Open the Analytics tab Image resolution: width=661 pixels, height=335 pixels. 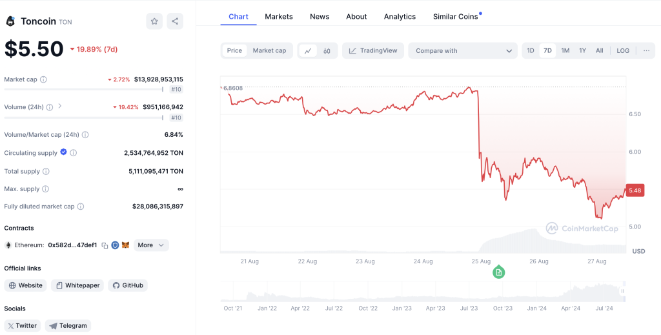click(x=400, y=16)
